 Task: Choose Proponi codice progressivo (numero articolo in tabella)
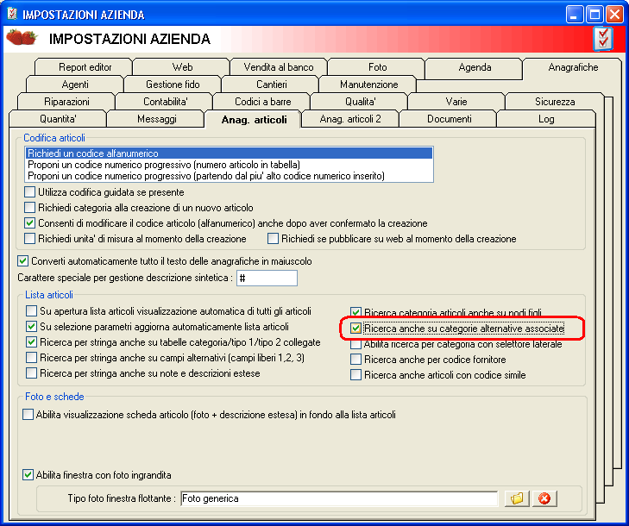click(229, 165)
